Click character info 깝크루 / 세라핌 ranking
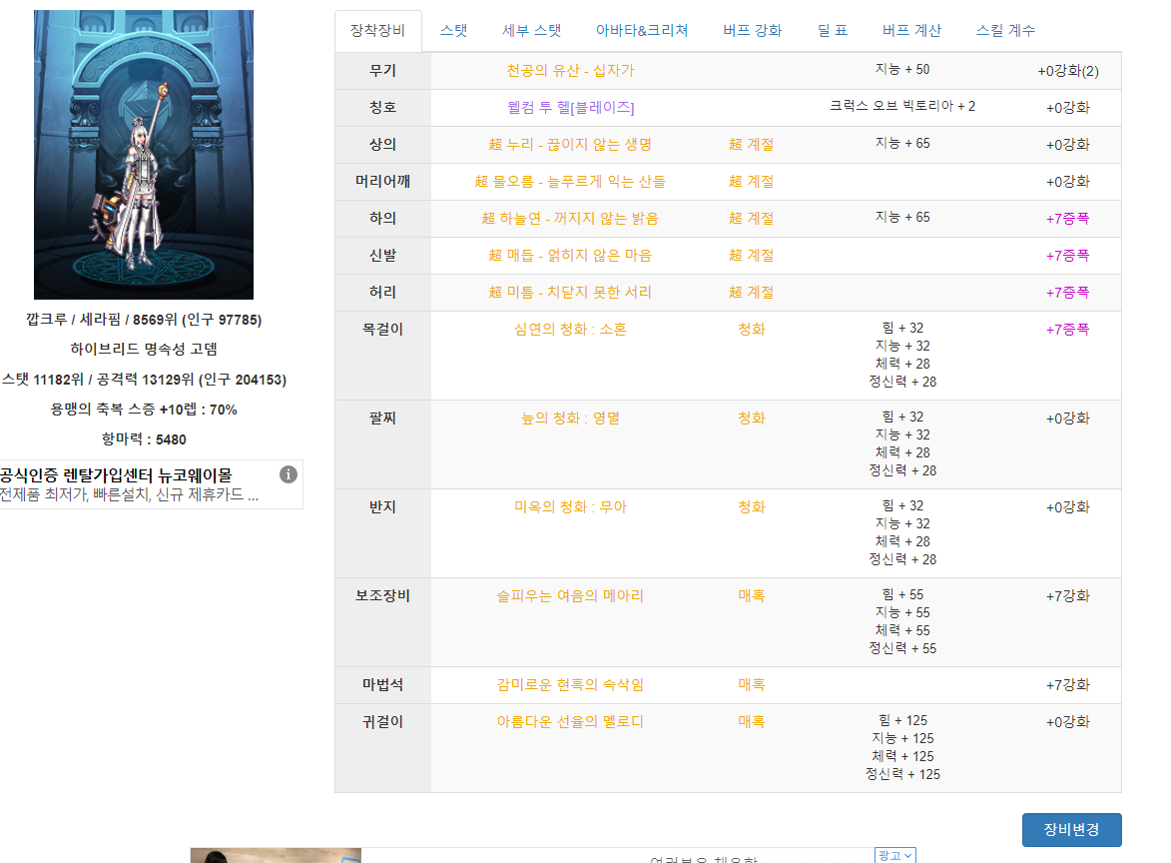Viewport: 1171px width, 863px height. (144, 320)
